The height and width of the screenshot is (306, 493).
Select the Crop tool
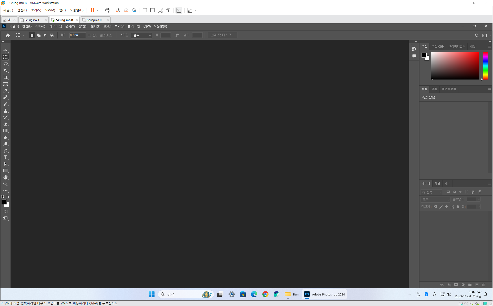pos(5,77)
